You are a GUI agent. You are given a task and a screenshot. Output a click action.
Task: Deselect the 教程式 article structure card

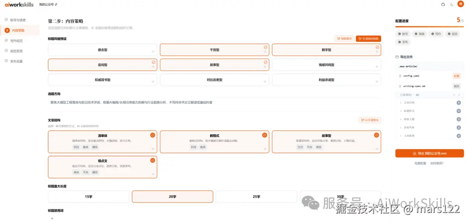click(214, 142)
